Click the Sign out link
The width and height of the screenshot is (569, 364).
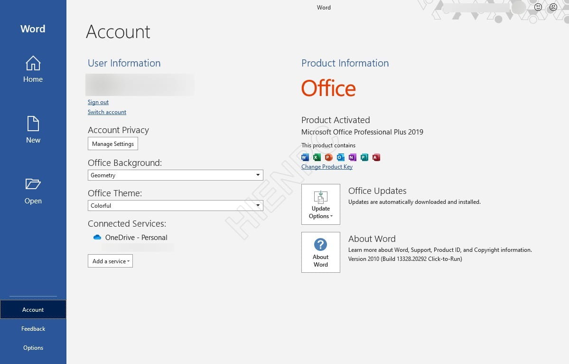(98, 102)
